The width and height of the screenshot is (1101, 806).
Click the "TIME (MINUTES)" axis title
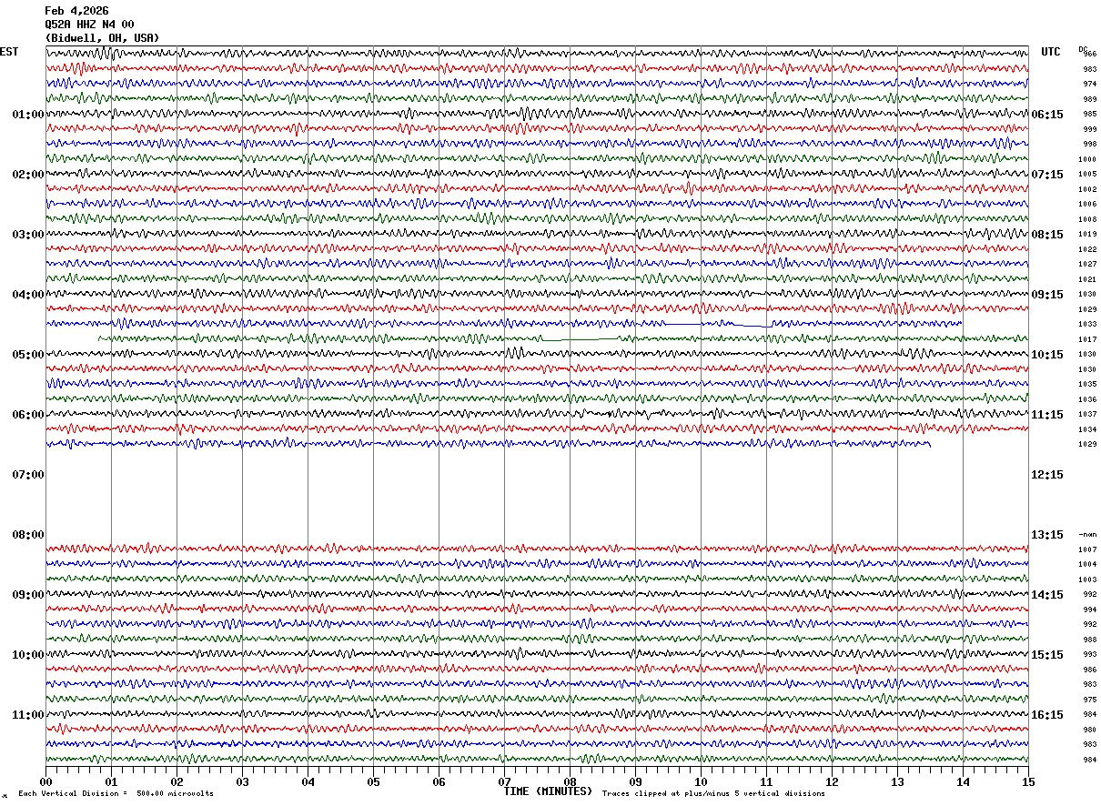pyautogui.click(x=548, y=791)
